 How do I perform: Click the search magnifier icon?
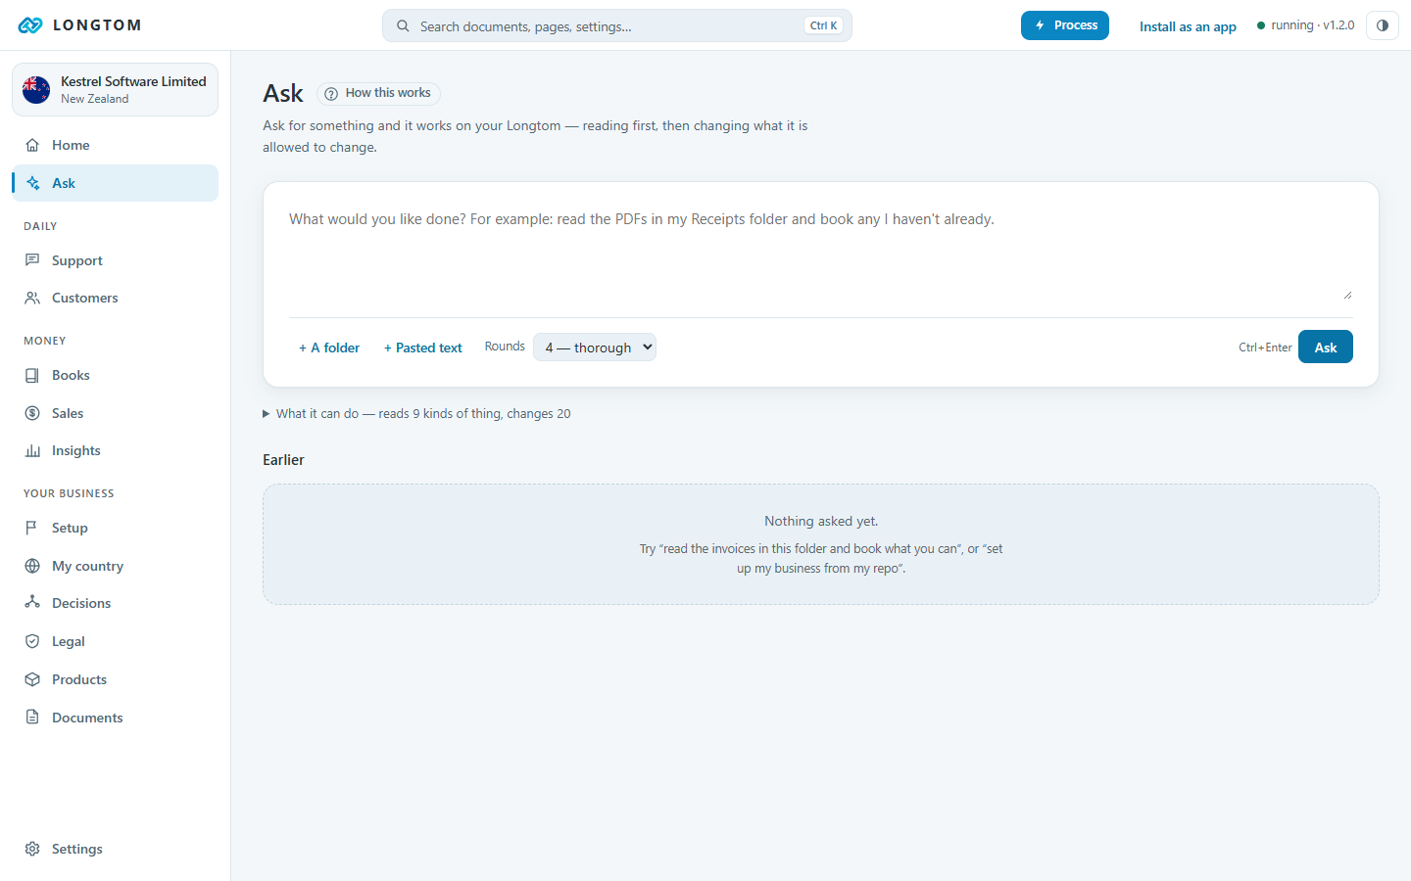click(403, 26)
